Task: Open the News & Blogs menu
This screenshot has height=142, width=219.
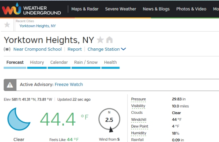Action: coord(156,9)
